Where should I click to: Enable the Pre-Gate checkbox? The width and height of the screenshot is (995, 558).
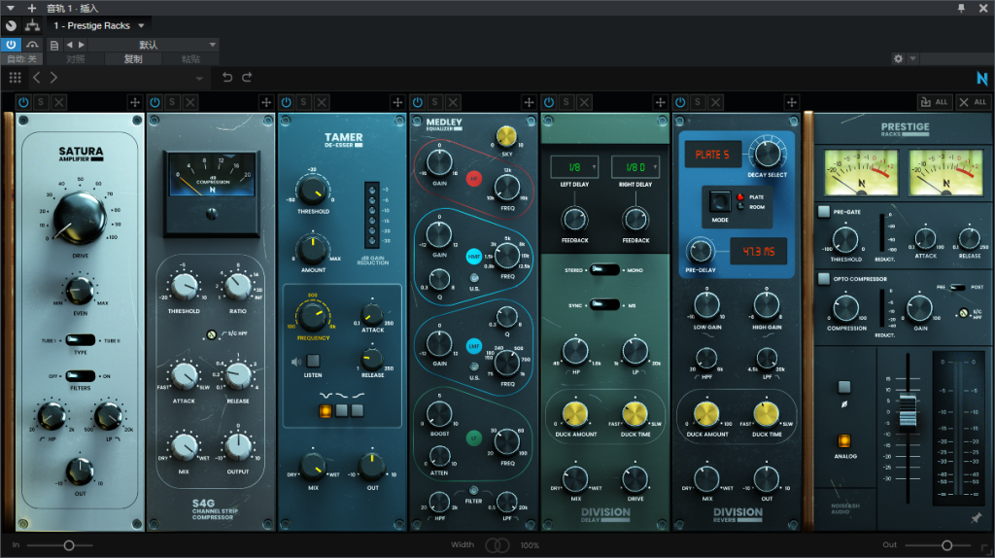tap(824, 211)
